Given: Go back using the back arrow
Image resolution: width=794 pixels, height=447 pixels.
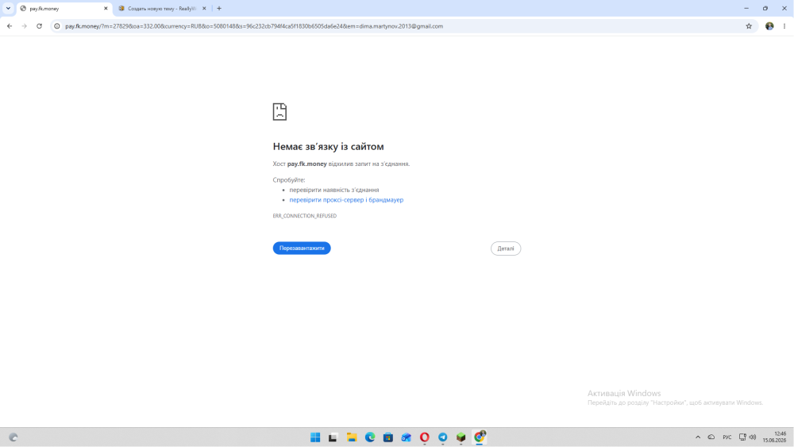Looking at the screenshot, I should [10, 26].
